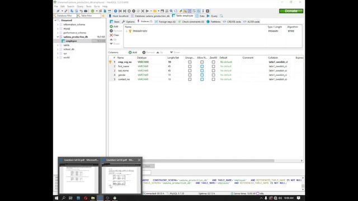358x201 pixels.
Task: Click the Database filter field
Action: (x=65, y=16)
